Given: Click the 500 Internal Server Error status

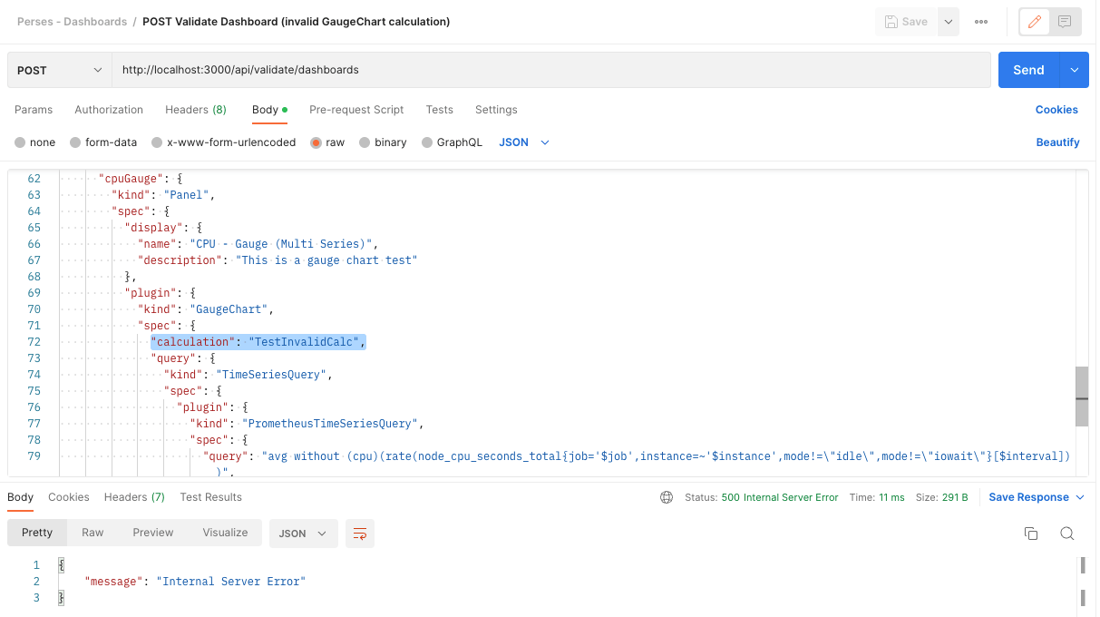Looking at the screenshot, I should click(x=780, y=497).
